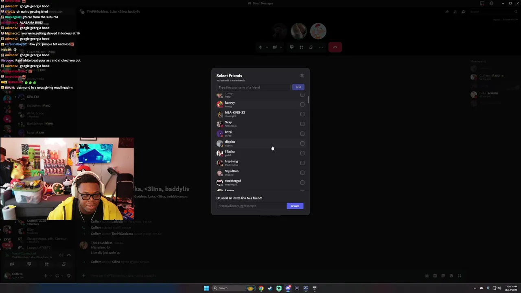Image resolution: width=521 pixels, height=293 pixels.
Task: Open soundboard in call controls
Action: (x=311, y=47)
